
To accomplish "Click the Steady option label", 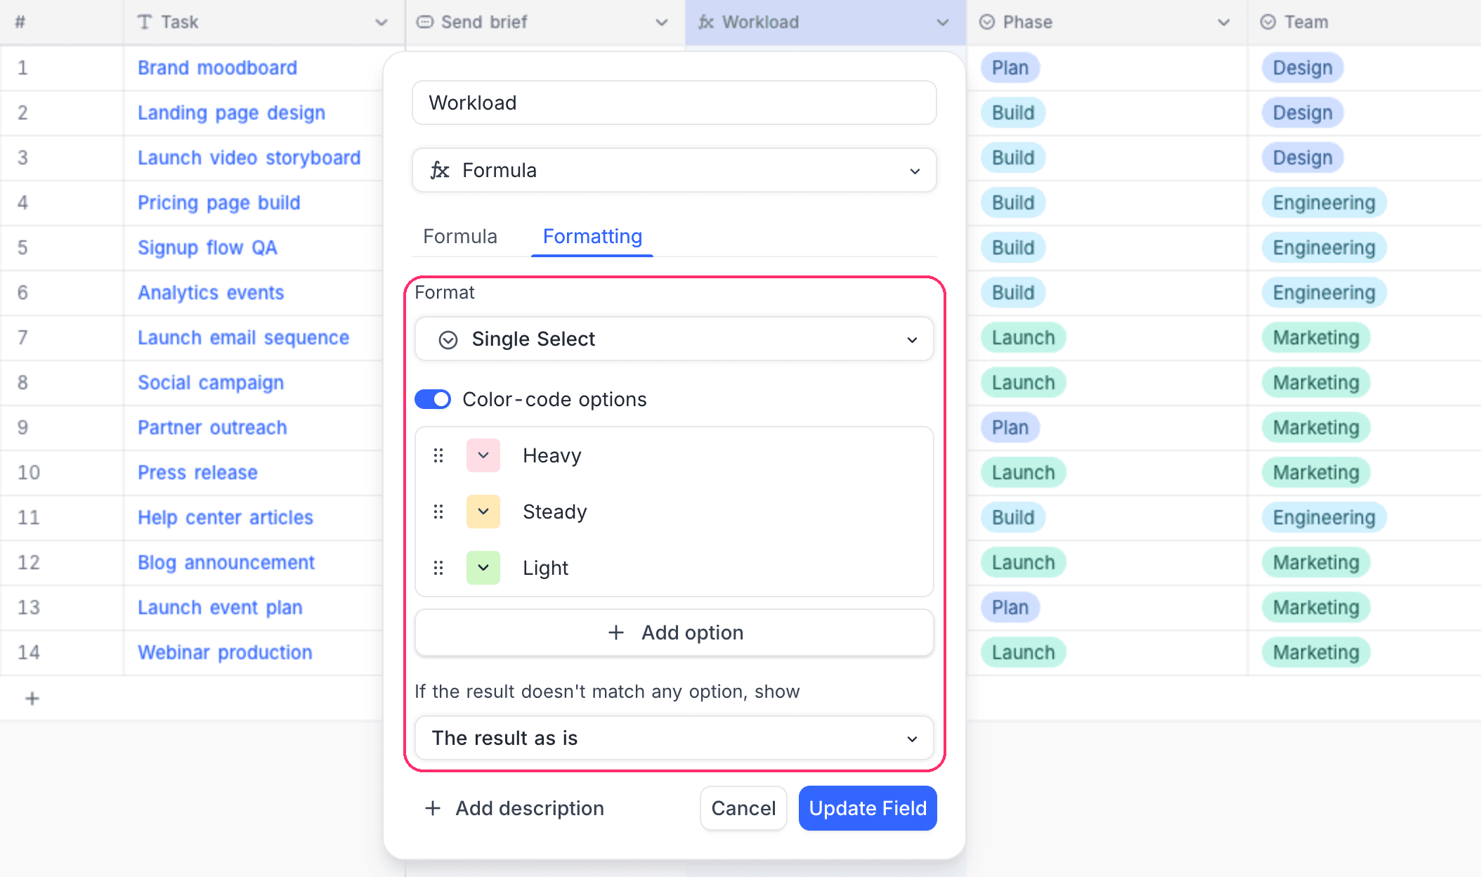I will (x=555, y=512).
